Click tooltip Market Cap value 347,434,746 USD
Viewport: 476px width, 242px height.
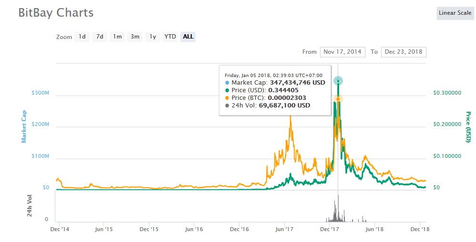tap(298, 83)
